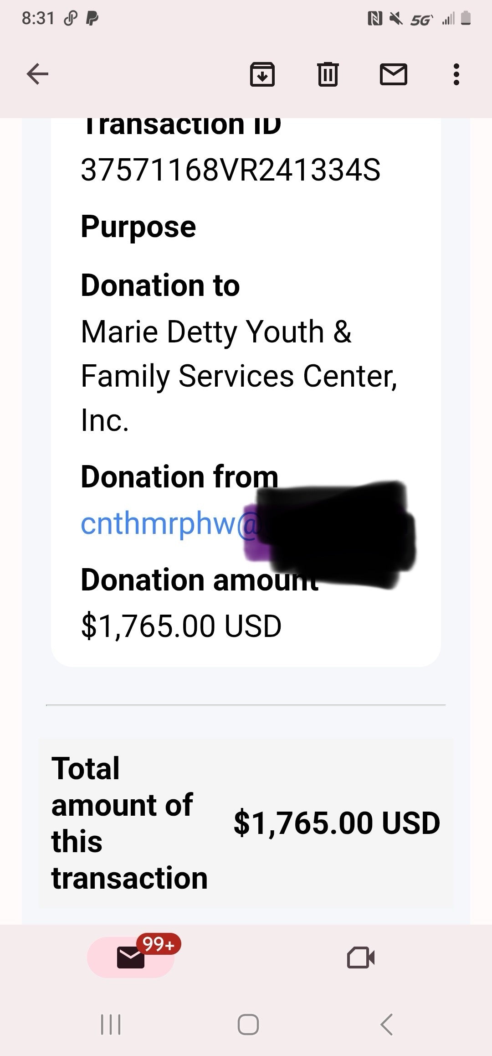Tap the muted sound status icon
Image resolution: width=492 pixels, height=1056 pixels.
[396, 19]
